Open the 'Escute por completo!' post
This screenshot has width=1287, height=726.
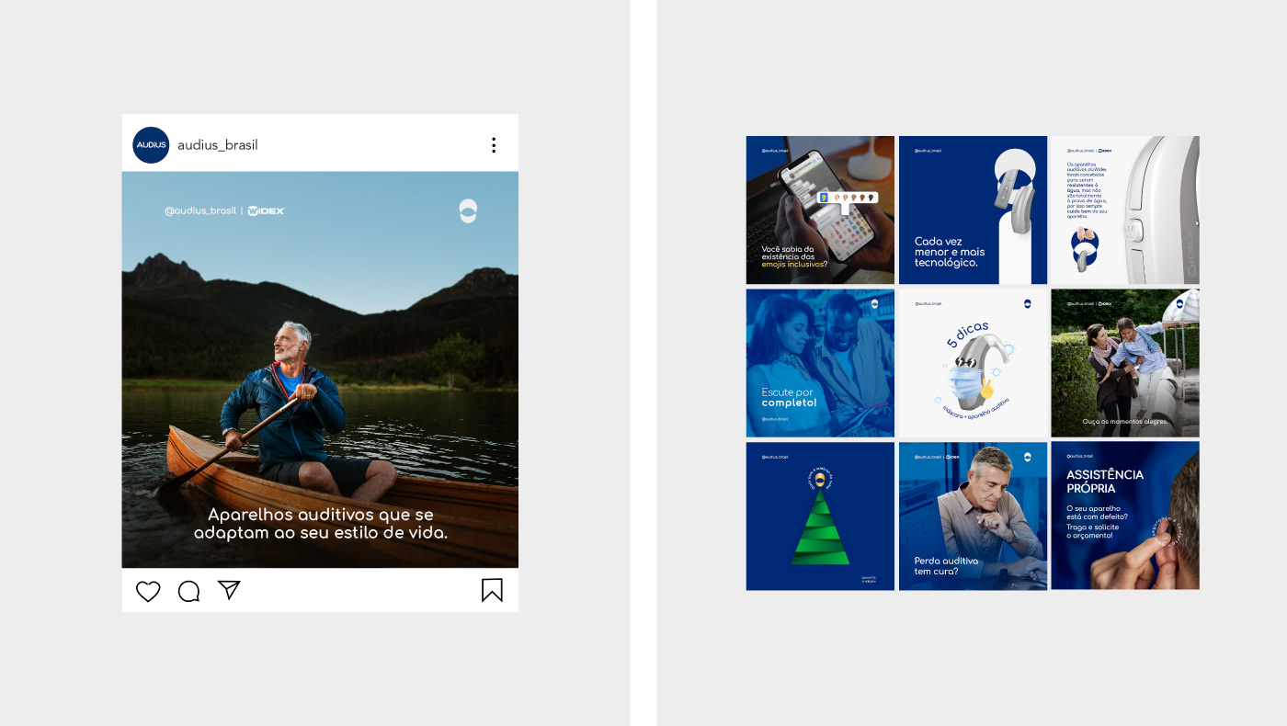point(820,363)
